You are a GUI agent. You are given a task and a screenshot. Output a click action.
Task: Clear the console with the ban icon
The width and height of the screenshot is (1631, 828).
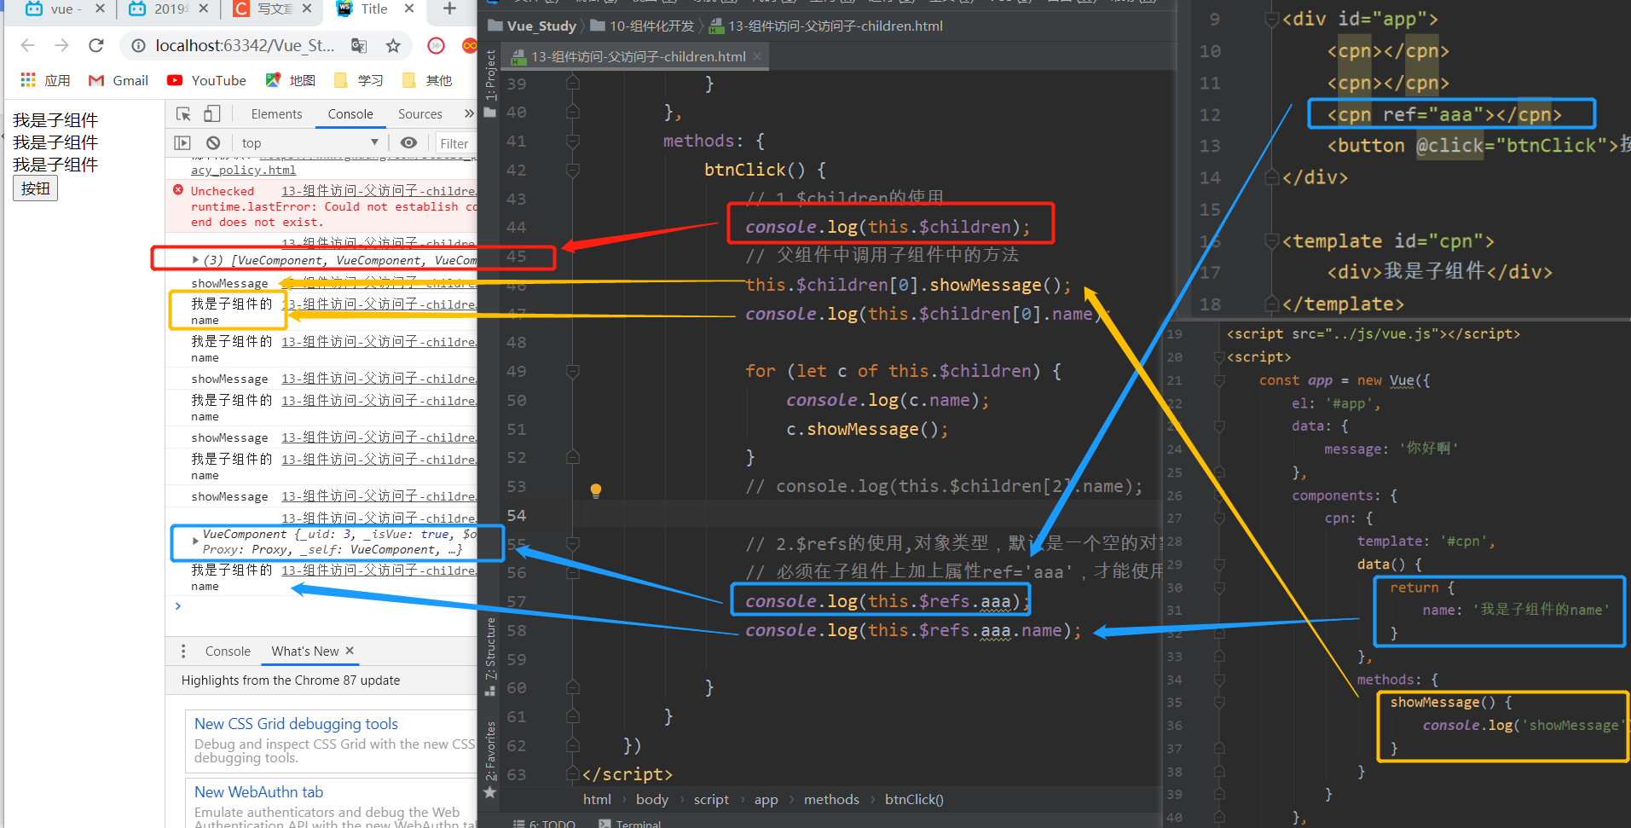click(x=213, y=143)
